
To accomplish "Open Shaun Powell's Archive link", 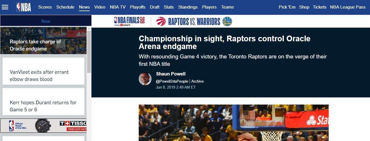I will click(197, 81).
